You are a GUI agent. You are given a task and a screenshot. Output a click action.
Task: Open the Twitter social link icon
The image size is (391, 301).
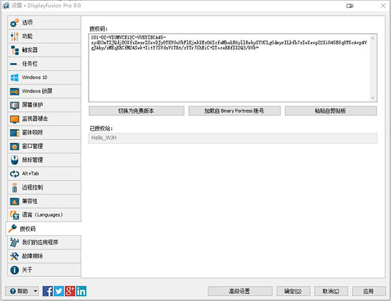pos(59,291)
